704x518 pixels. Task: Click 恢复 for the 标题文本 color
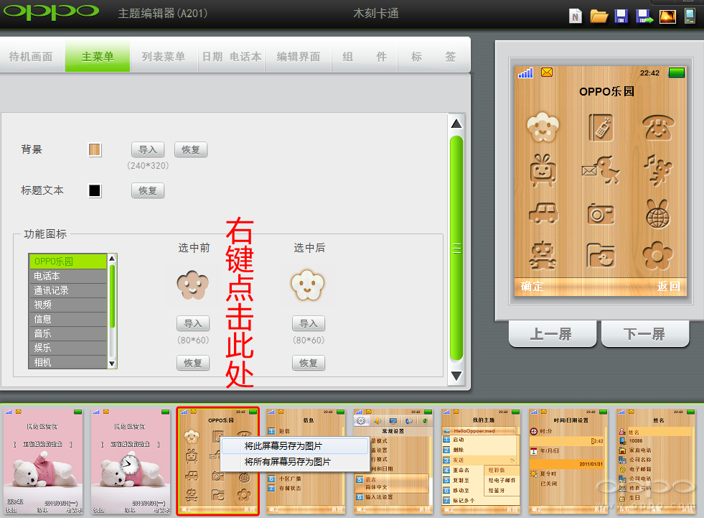(x=148, y=190)
